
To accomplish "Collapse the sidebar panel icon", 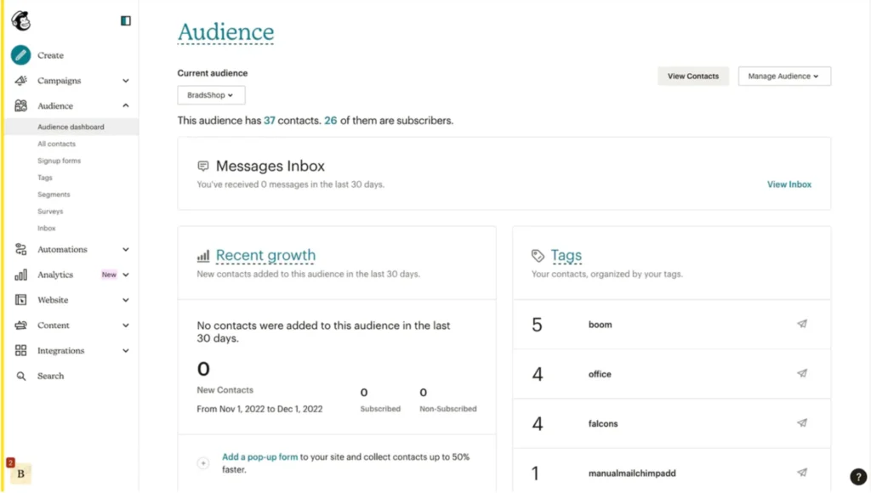I will pyautogui.click(x=125, y=20).
